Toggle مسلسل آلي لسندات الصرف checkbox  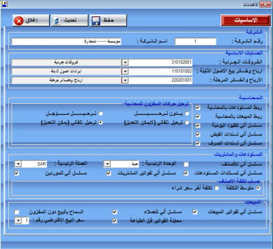[198, 143]
